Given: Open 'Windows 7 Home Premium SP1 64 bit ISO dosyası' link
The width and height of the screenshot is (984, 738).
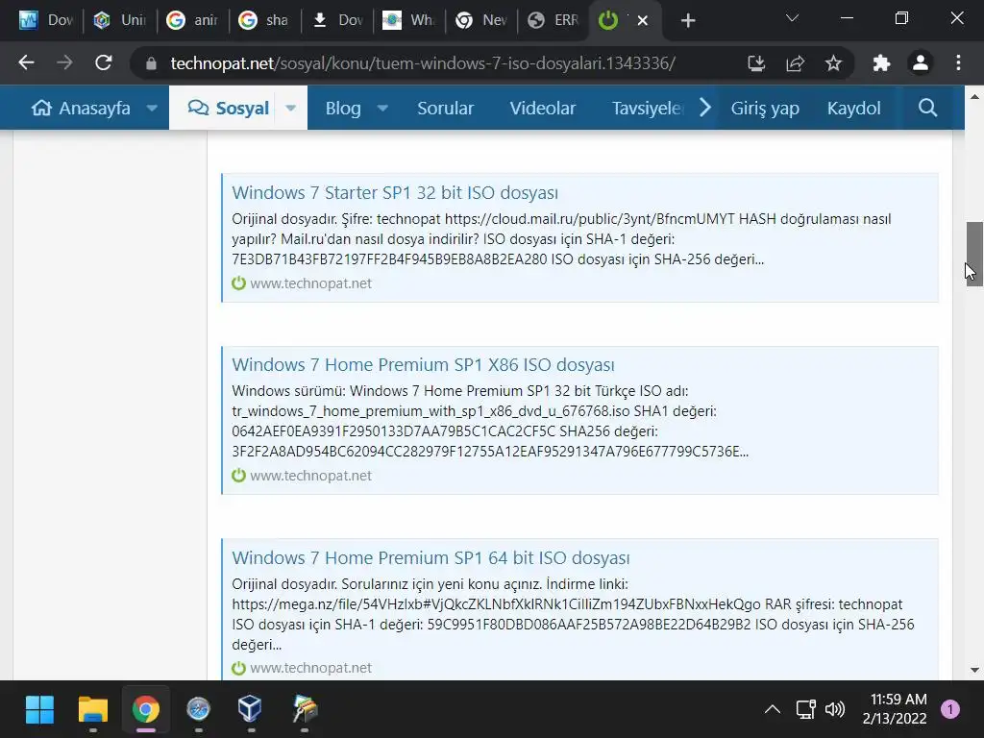Looking at the screenshot, I should click(x=430, y=558).
